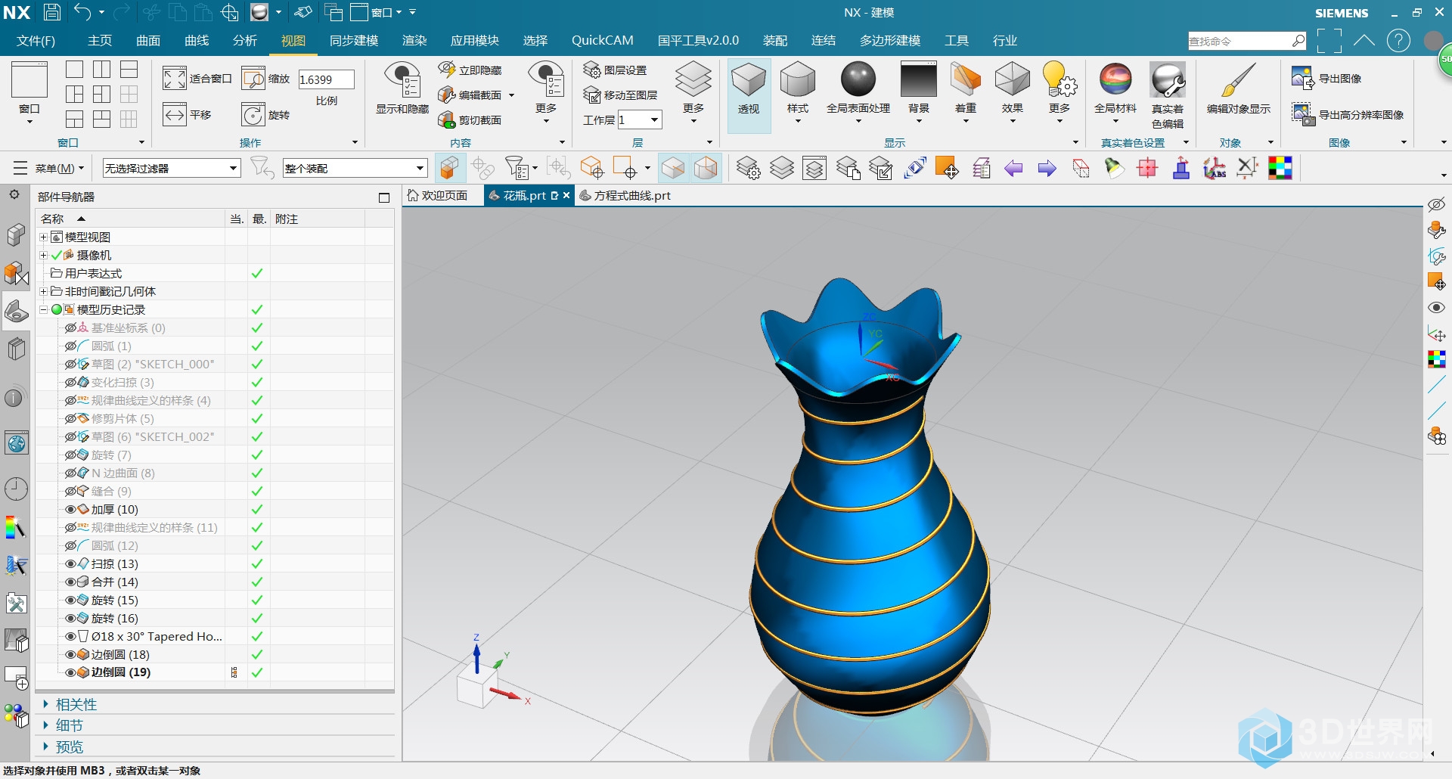Click the purple left arrow toolbar icon
The width and height of the screenshot is (1452, 779).
tap(1013, 169)
